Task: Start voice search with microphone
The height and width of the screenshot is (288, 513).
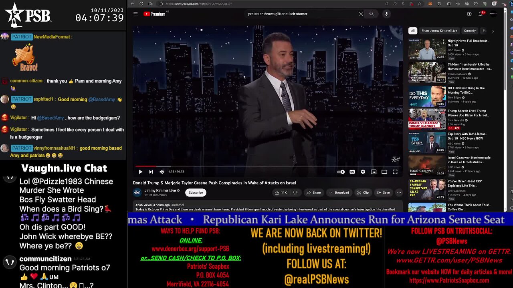Action: coord(386,14)
